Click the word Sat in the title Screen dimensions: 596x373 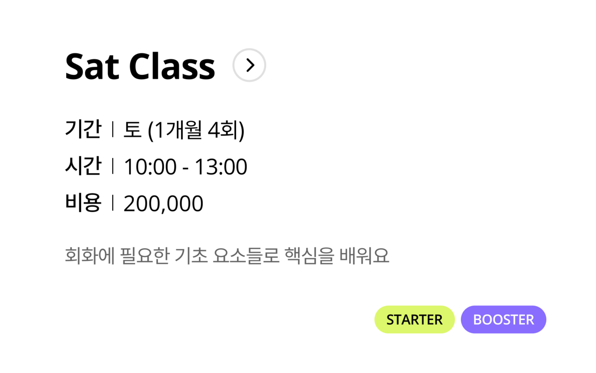(x=92, y=66)
